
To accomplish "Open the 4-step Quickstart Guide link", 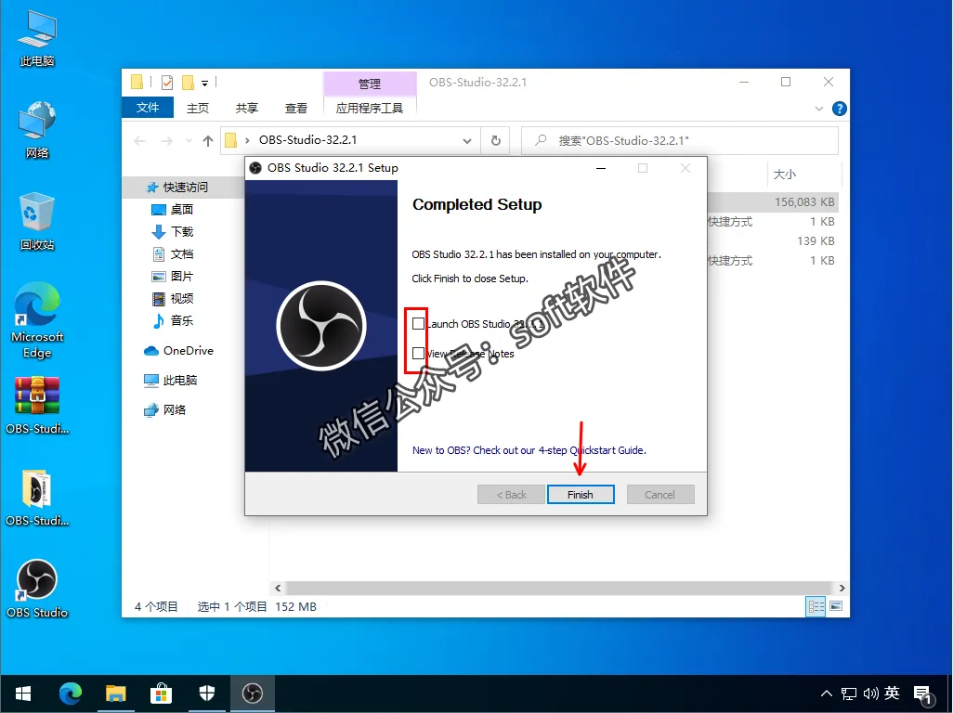I will click(x=529, y=450).
